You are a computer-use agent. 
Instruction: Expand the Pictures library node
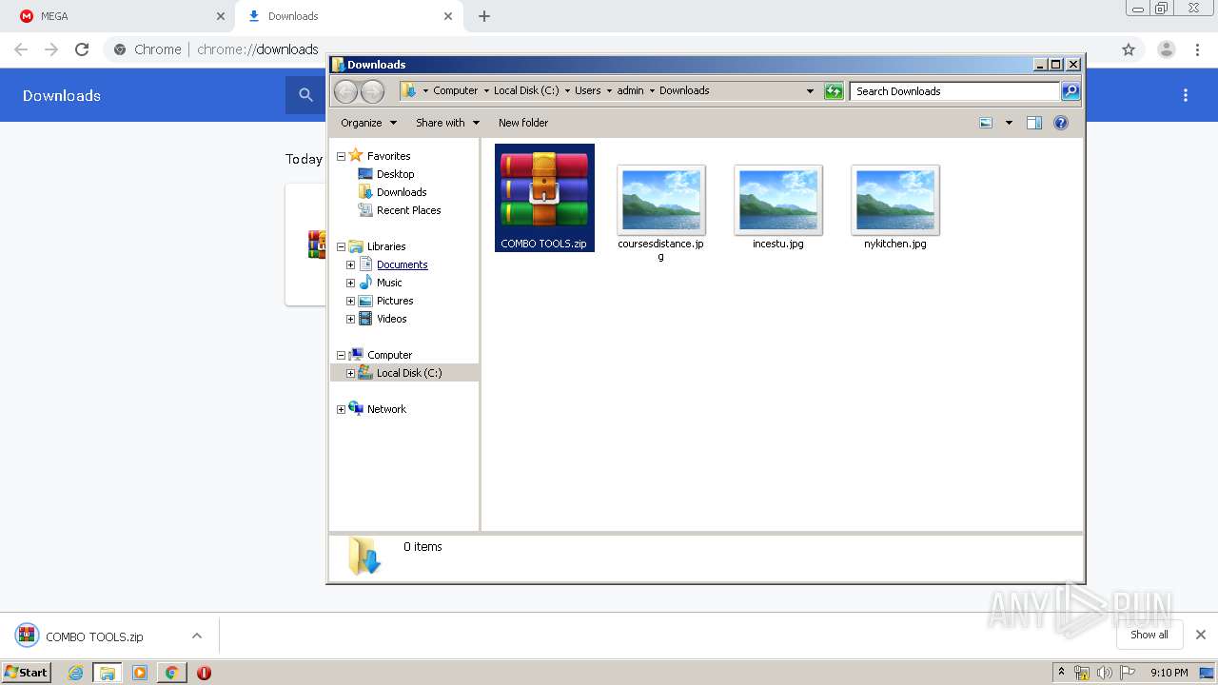pos(350,301)
